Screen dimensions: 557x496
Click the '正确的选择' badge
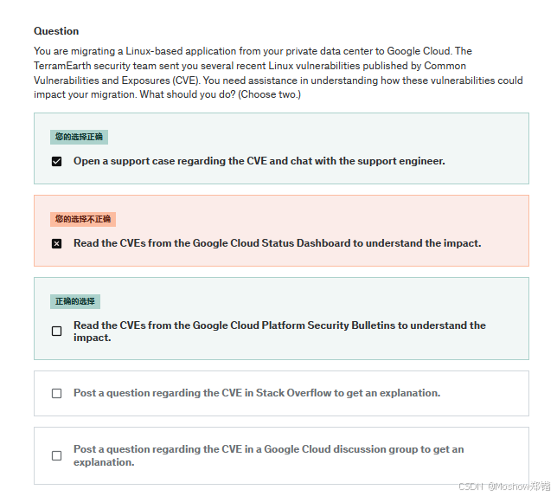(x=75, y=301)
